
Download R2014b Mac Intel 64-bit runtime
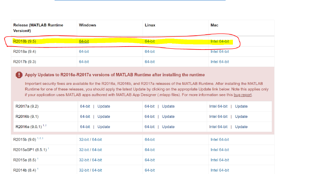[220, 170]
